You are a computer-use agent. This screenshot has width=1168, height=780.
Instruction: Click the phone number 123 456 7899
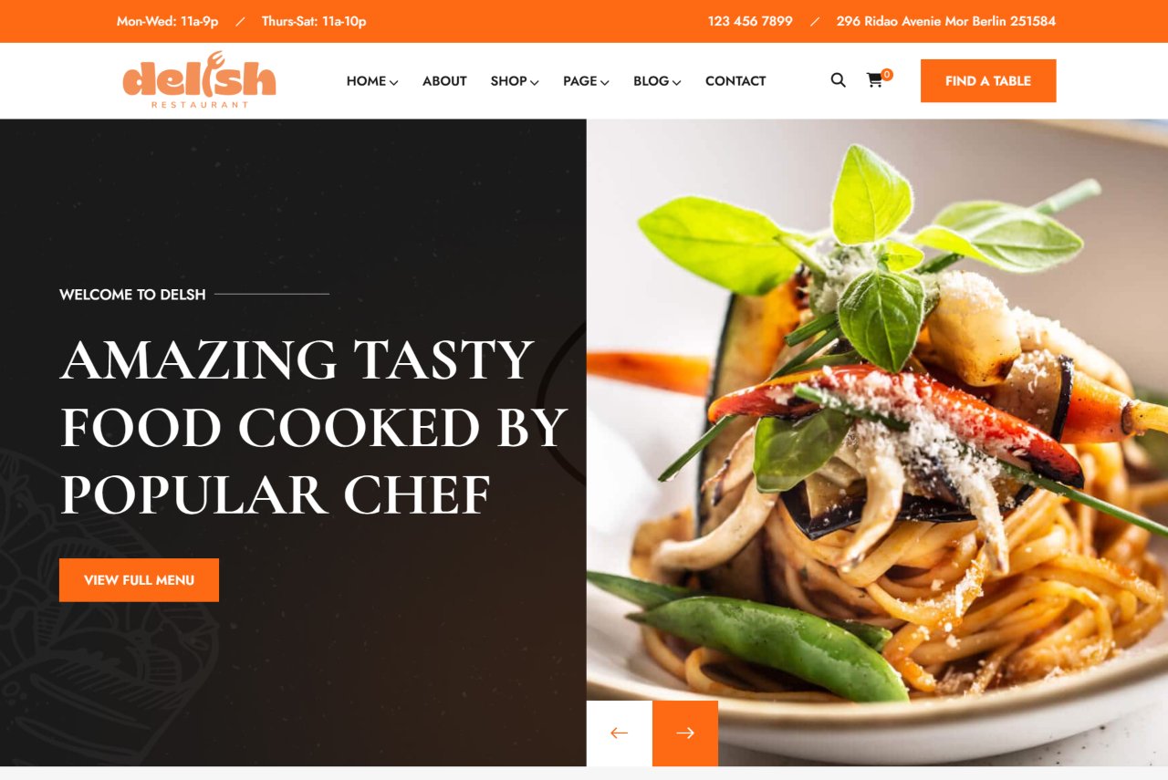click(750, 21)
